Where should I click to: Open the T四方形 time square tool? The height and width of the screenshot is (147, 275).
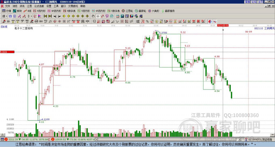[x=84, y=11]
